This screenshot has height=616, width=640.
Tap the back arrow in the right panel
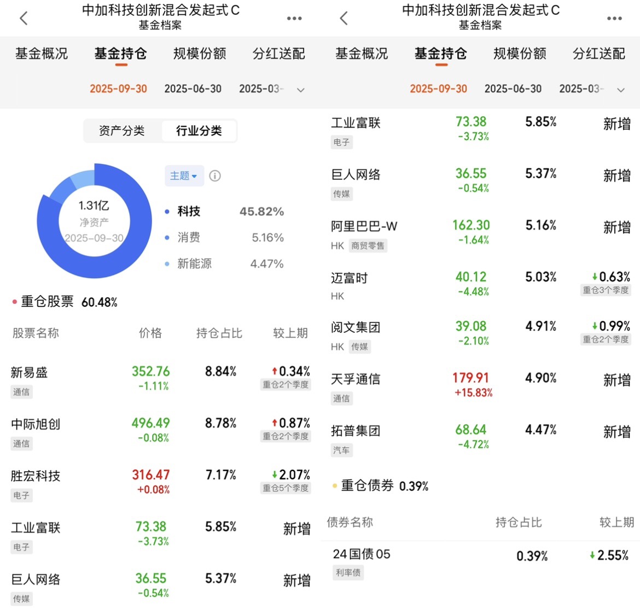pos(344,18)
